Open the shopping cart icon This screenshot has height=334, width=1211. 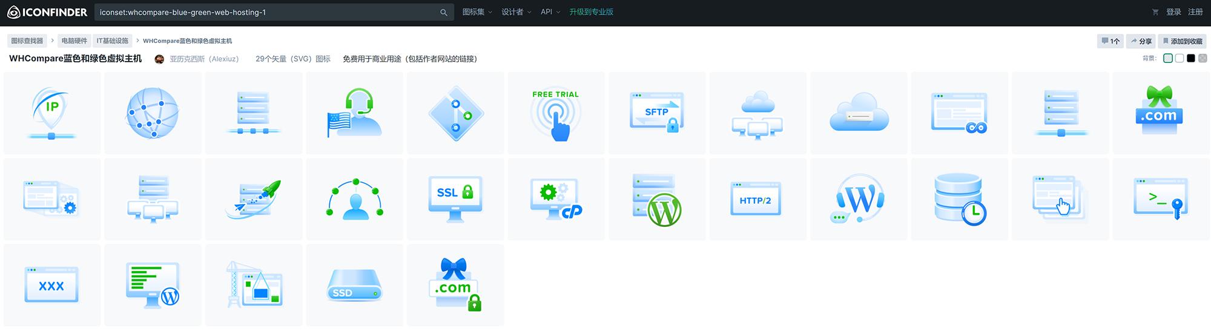pos(1155,12)
